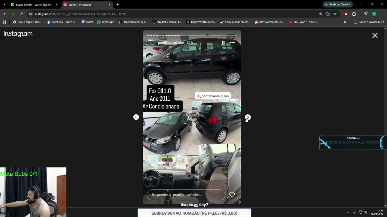Open the Instagram logo home link
Image resolution: width=387 pixels, height=217 pixels.
[18, 34]
